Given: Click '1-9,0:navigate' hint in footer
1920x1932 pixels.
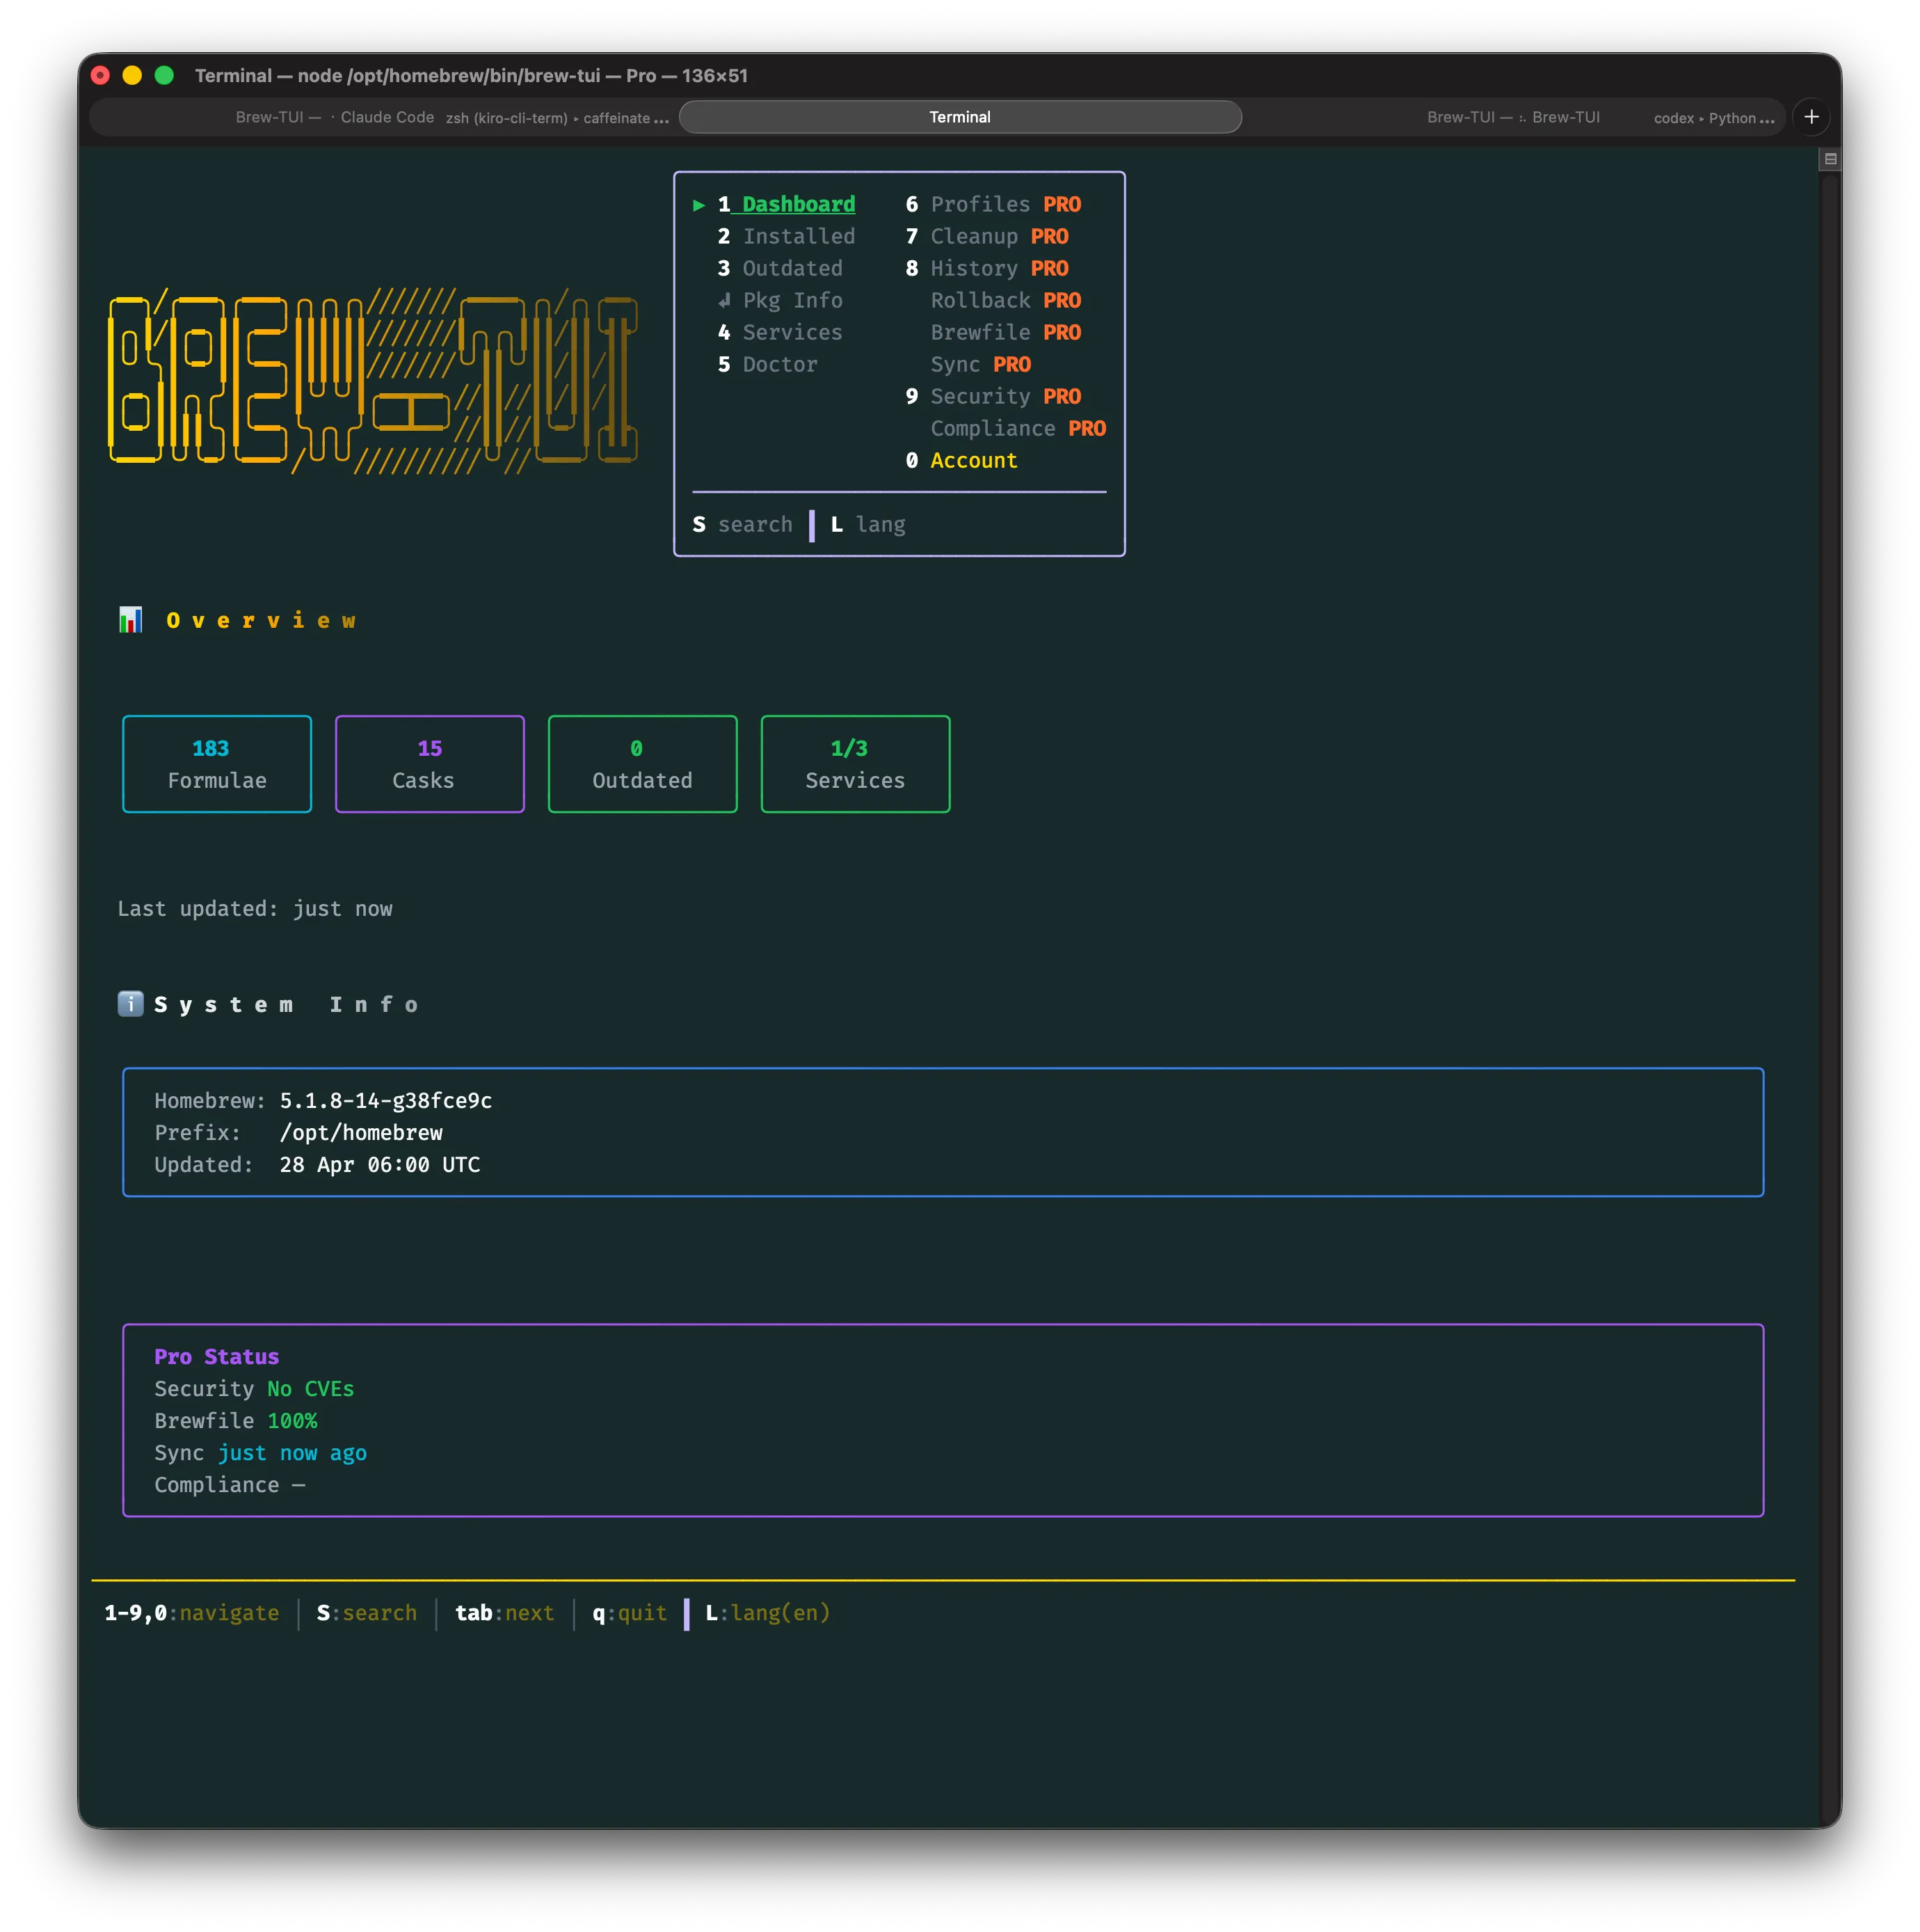Looking at the screenshot, I should [x=192, y=1612].
